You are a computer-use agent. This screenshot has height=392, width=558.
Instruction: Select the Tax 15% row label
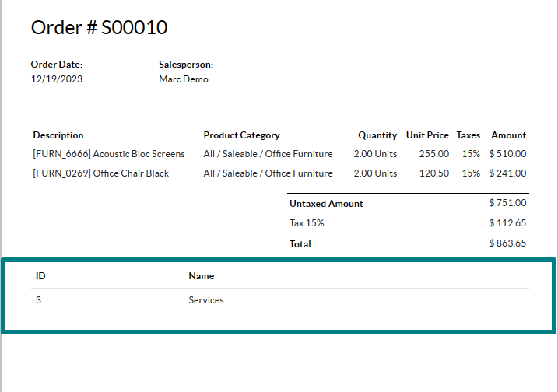pyautogui.click(x=307, y=223)
